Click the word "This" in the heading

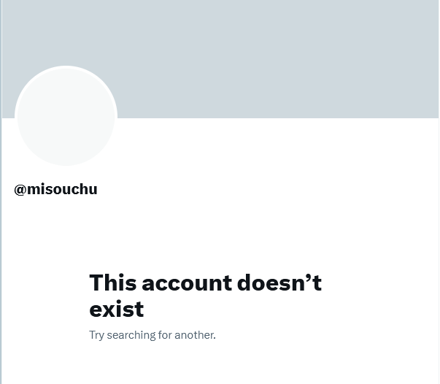point(113,283)
